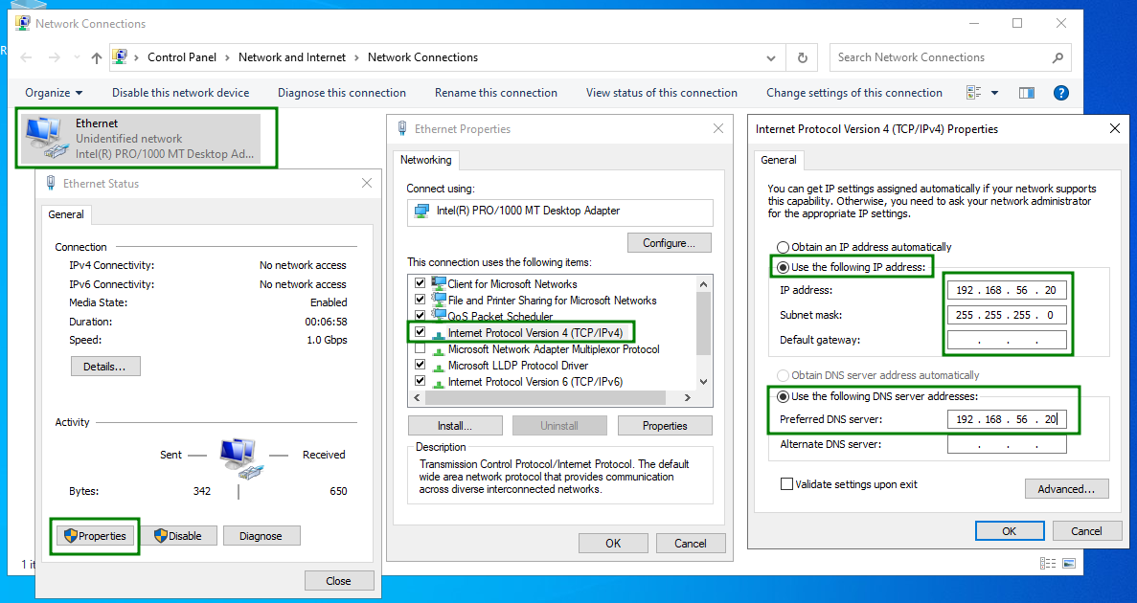Click Install button in Ethernet Properties
1137x603 pixels.
click(455, 425)
